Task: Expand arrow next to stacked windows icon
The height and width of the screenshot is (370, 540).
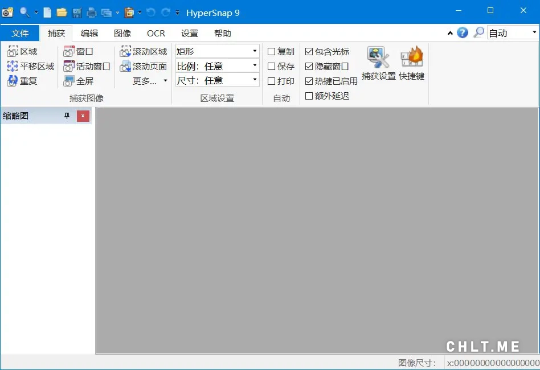Action: click(117, 13)
